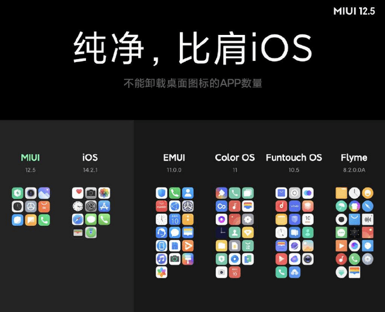The image size is (385, 312).
Task: Open the EMUI Themes paintbrush icon
Action: pos(188,259)
